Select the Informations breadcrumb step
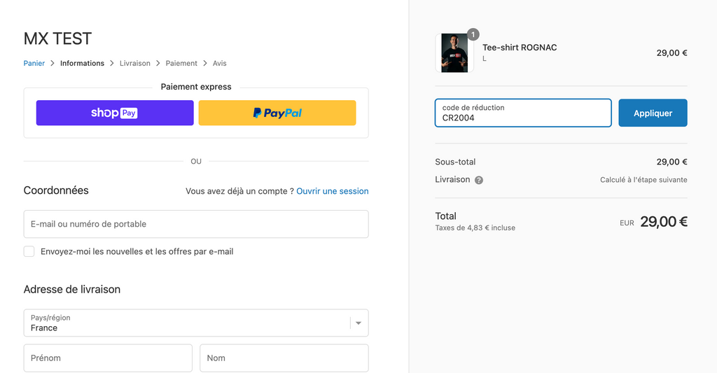The width and height of the screenshot is (717, 373). (83, 63)
